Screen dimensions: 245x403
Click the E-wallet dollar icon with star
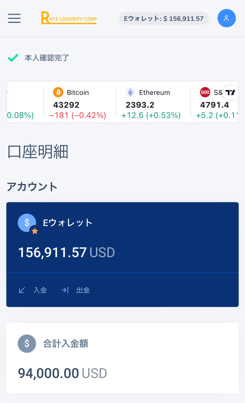pos(27,223)
